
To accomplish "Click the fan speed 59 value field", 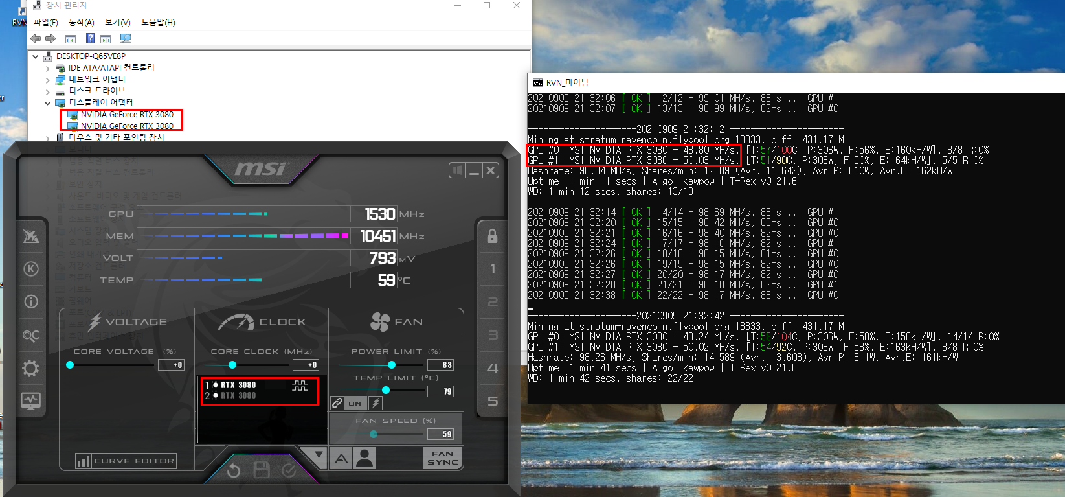I will click(x=441, y=434).
